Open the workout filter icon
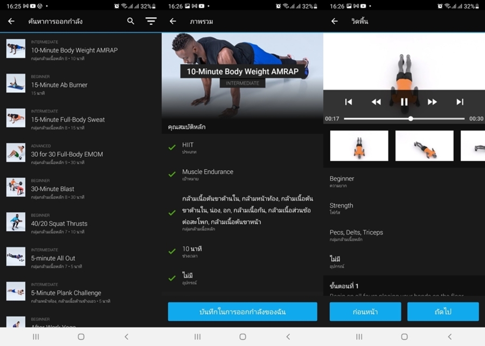This screenshot has height=346, width=485. coord(151,21)
